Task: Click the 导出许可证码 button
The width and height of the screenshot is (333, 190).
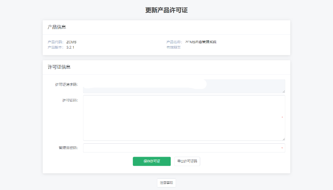Action: tap(187, 161)
